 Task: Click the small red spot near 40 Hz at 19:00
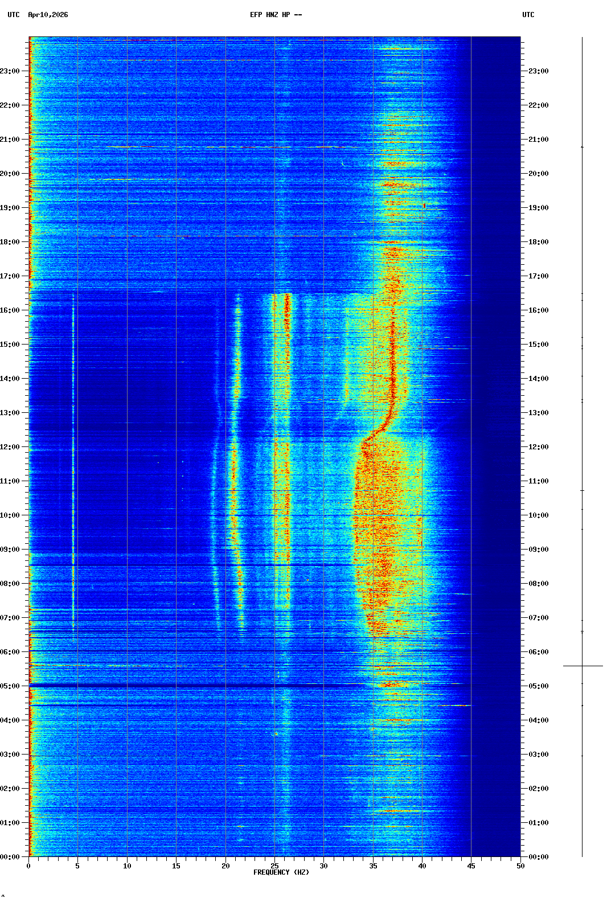click(x=424, y=206)
